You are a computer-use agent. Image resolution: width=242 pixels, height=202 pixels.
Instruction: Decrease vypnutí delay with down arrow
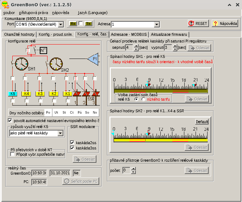(175, 49)
